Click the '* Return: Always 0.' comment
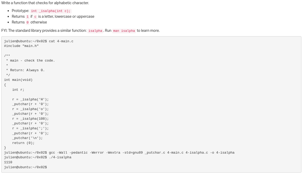The width and height of the screenshot is (303, 175). tap(25, 70)
